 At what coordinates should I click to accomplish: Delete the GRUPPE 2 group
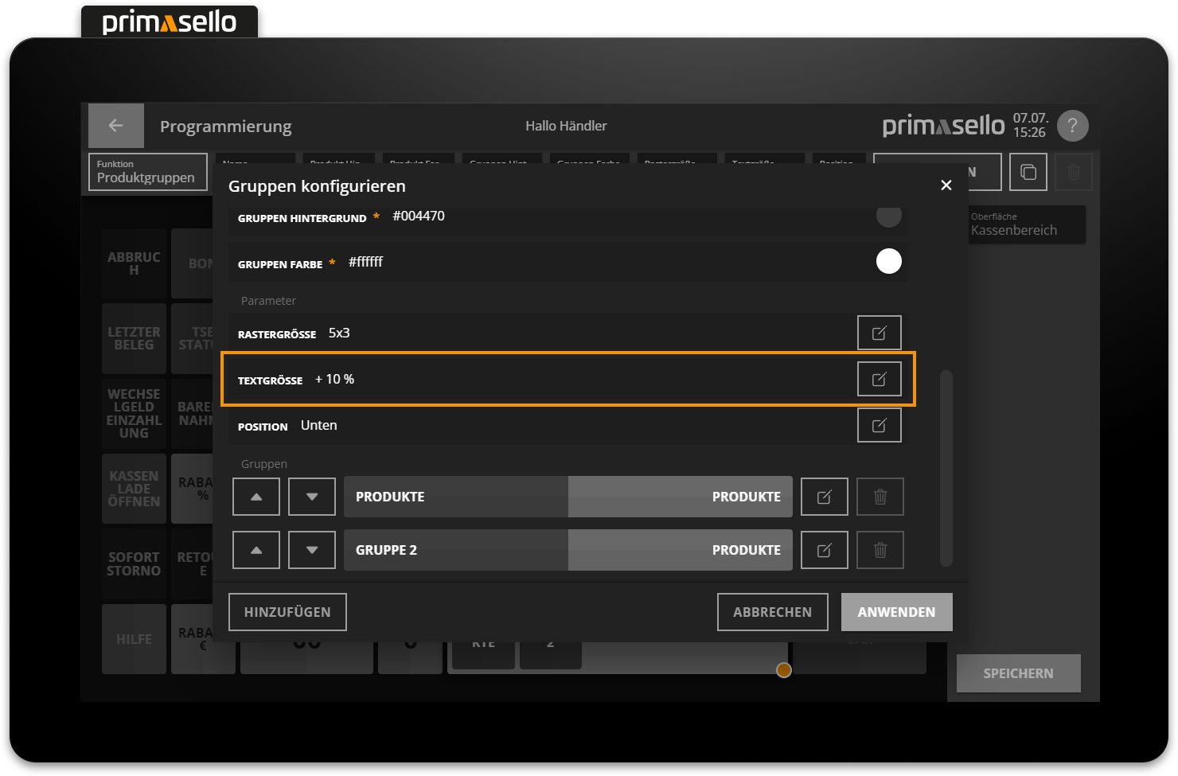(880, 549)
